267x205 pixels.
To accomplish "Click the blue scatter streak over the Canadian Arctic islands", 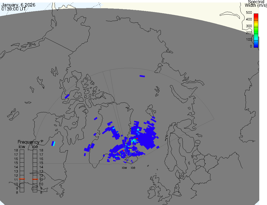I will click(67, 96).
